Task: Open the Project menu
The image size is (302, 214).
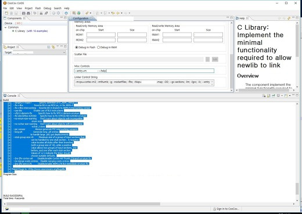Action: pos(28,8)
